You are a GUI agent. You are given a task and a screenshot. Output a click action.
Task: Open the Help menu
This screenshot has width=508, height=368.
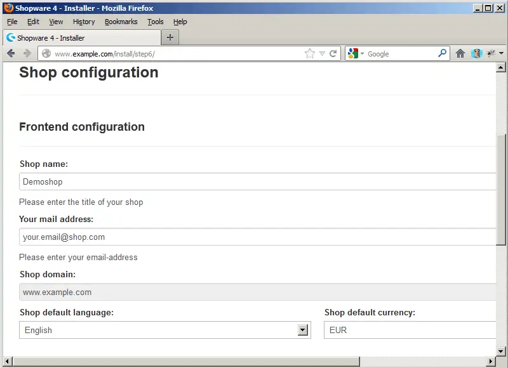180,22
